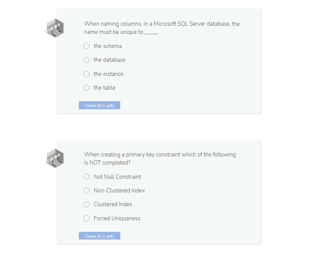Click the 'Clustered Index' answer label text

113,204
